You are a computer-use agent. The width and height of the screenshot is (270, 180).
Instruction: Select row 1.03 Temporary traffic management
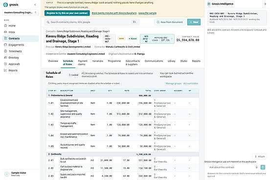(123, 125)
